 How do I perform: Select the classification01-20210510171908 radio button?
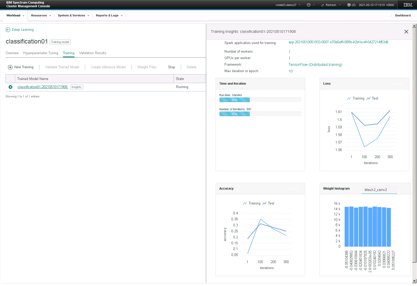click(10, 87)
